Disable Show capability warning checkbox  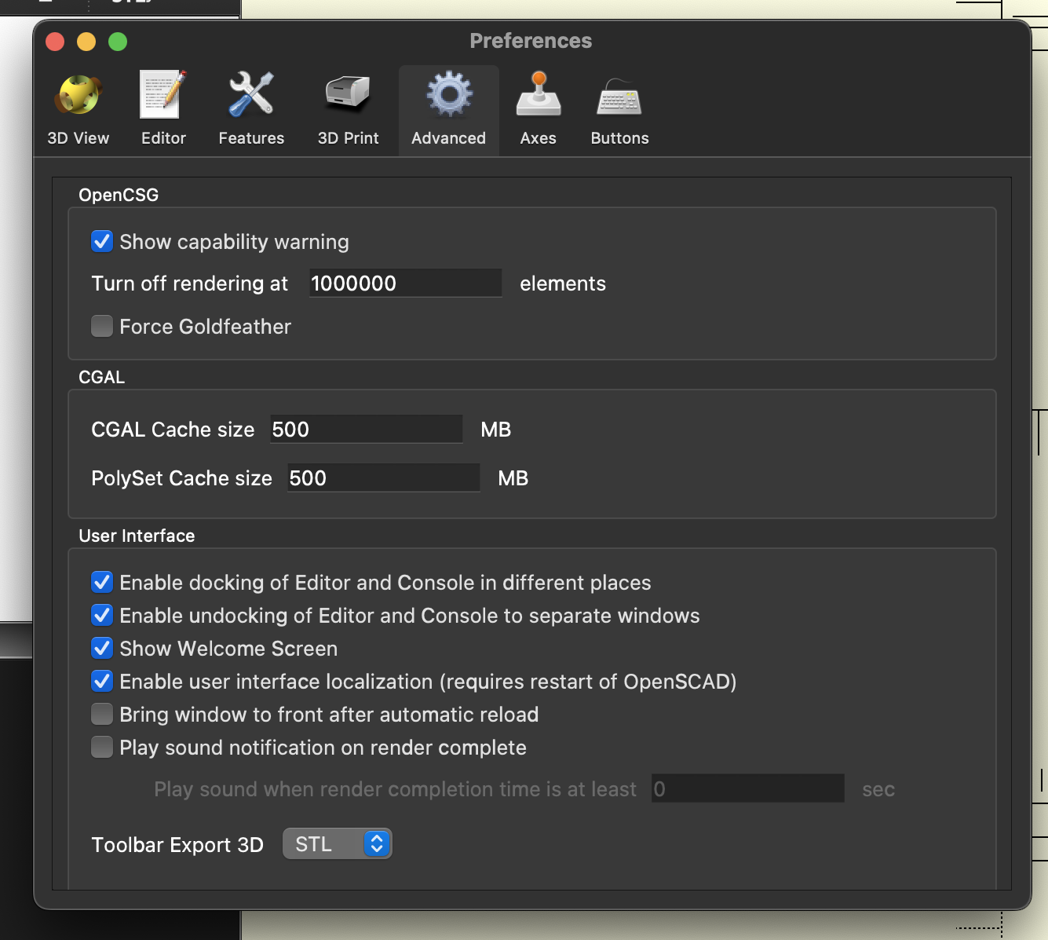pos(102,242)
